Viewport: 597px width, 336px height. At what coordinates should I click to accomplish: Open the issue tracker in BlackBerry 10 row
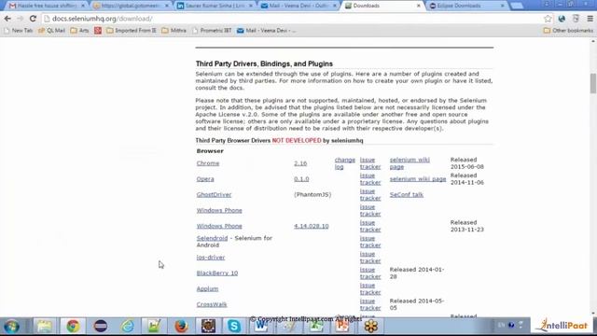[x=370, y=273]
